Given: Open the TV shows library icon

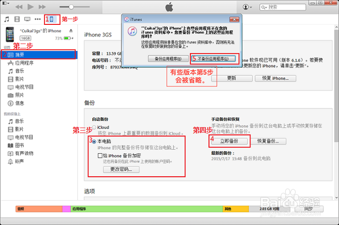Looking at the screenshot, I should coord(27,19).
